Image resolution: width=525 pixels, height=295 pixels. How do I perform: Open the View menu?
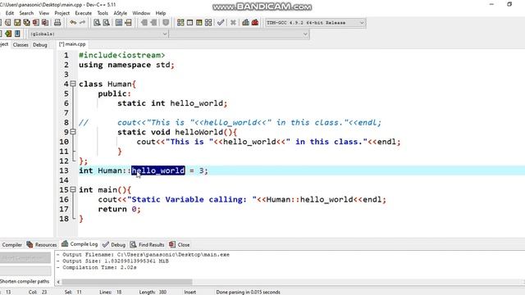click(43, 13)
